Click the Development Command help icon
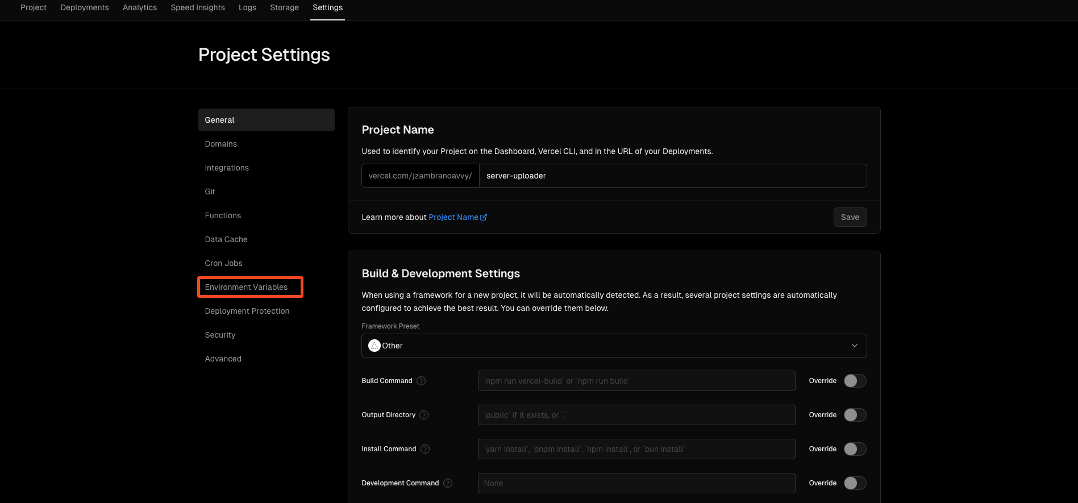Viewport: 1078px width, 503px height. [448, 483]
